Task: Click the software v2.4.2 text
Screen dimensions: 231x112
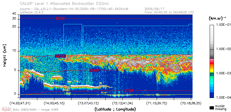Action: pos(32,12)
